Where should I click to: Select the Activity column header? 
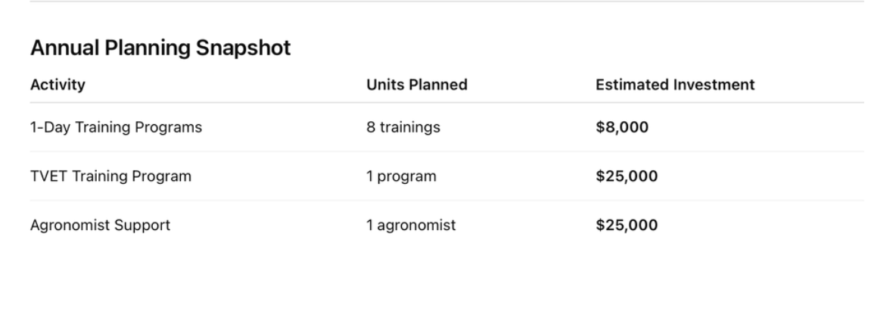[58, 85]
